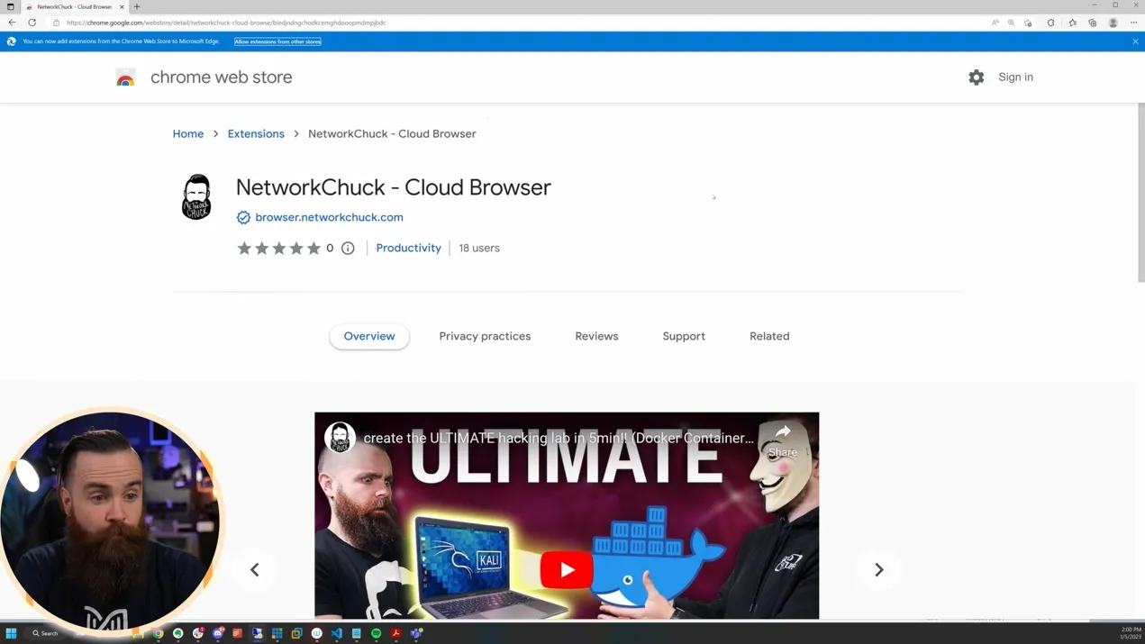
Task: Switch to the Privacy practices tab
Action: click(485, 336)
